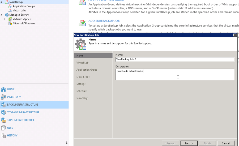Open Linked Jobs wizard step
Screen dimensions: 239x146
[83, 77]
